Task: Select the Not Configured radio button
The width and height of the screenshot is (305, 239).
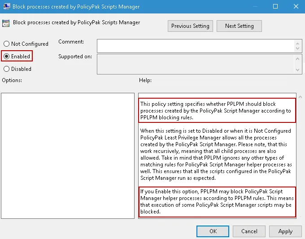Action: tap(6, 44)
